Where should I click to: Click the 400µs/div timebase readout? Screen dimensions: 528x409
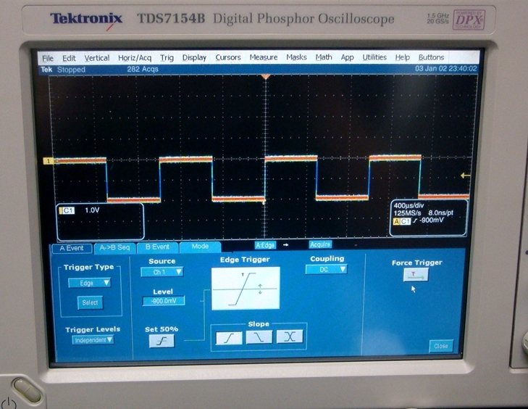pyautogui.click(x=408, y=205)
